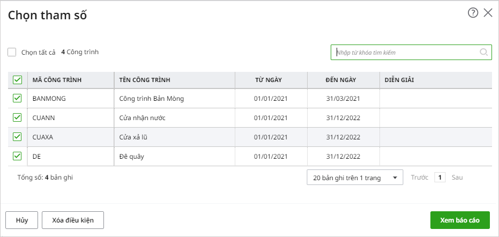
Task: Go to previous page via Trước
Action: pos(419,177)
